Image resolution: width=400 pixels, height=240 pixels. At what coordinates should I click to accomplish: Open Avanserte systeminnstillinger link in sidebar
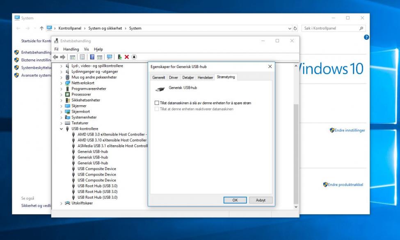pos(36,75)
